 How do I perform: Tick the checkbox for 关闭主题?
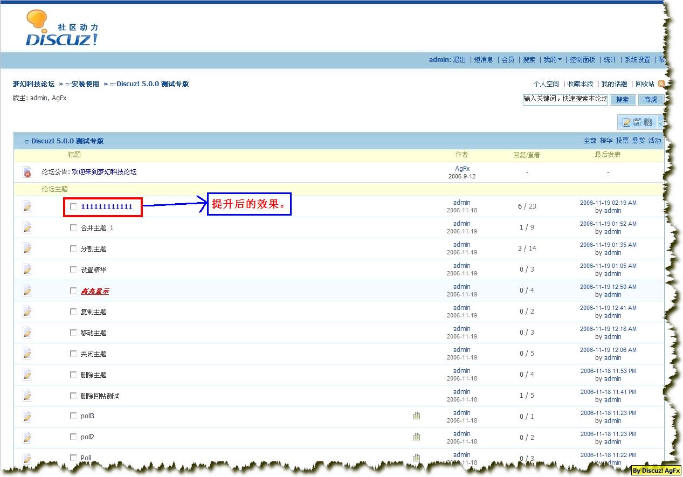[73, 353]
